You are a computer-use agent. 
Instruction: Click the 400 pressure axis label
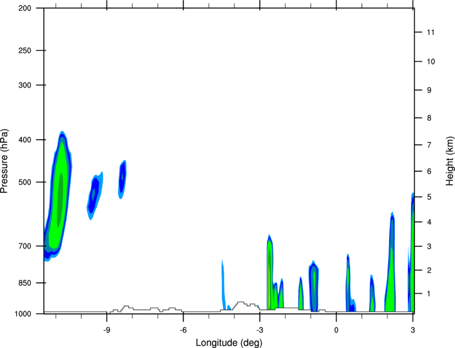click(x=25, y=140)
